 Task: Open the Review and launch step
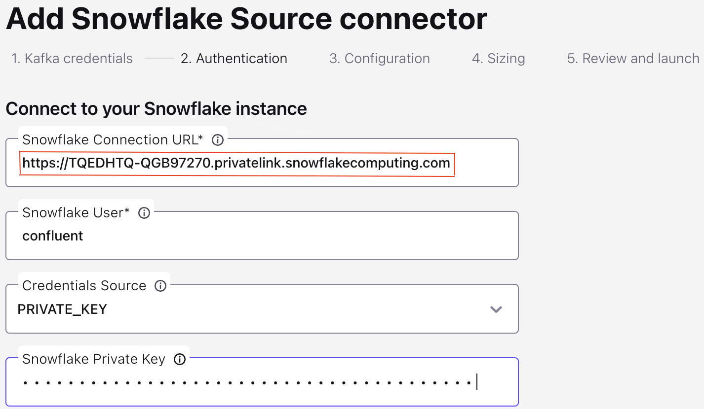(633, 58)
